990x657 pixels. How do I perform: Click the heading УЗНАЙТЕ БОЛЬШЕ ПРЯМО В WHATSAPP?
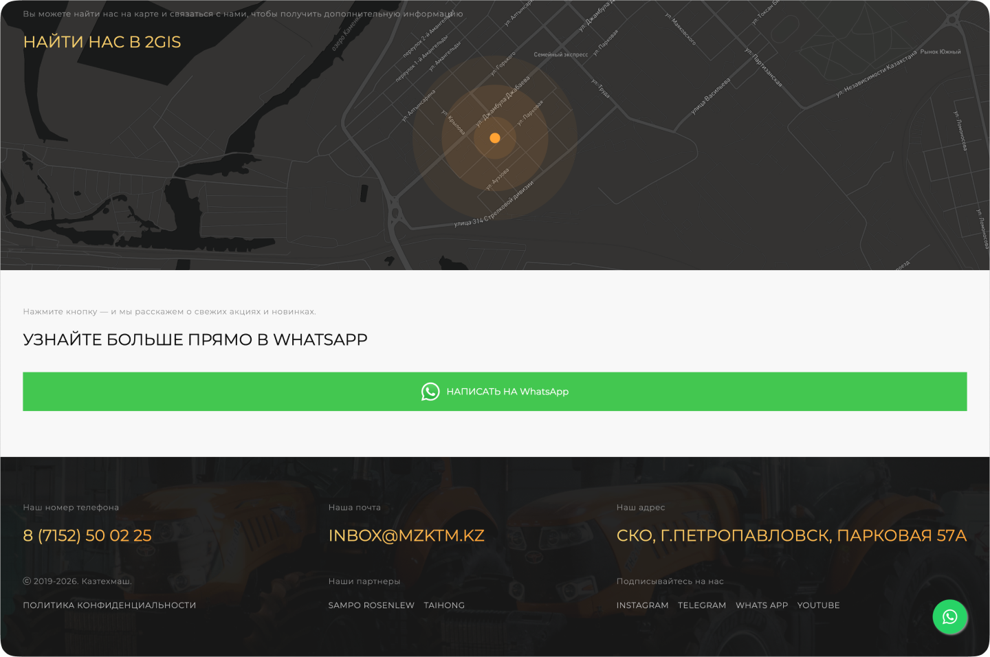[x=195, y=339]
